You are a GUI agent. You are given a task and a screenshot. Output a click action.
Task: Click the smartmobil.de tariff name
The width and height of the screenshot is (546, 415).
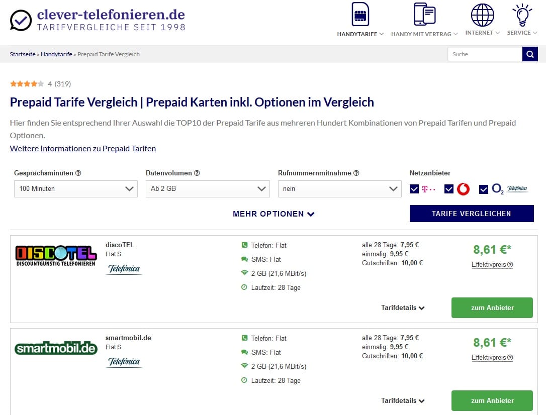129,338
